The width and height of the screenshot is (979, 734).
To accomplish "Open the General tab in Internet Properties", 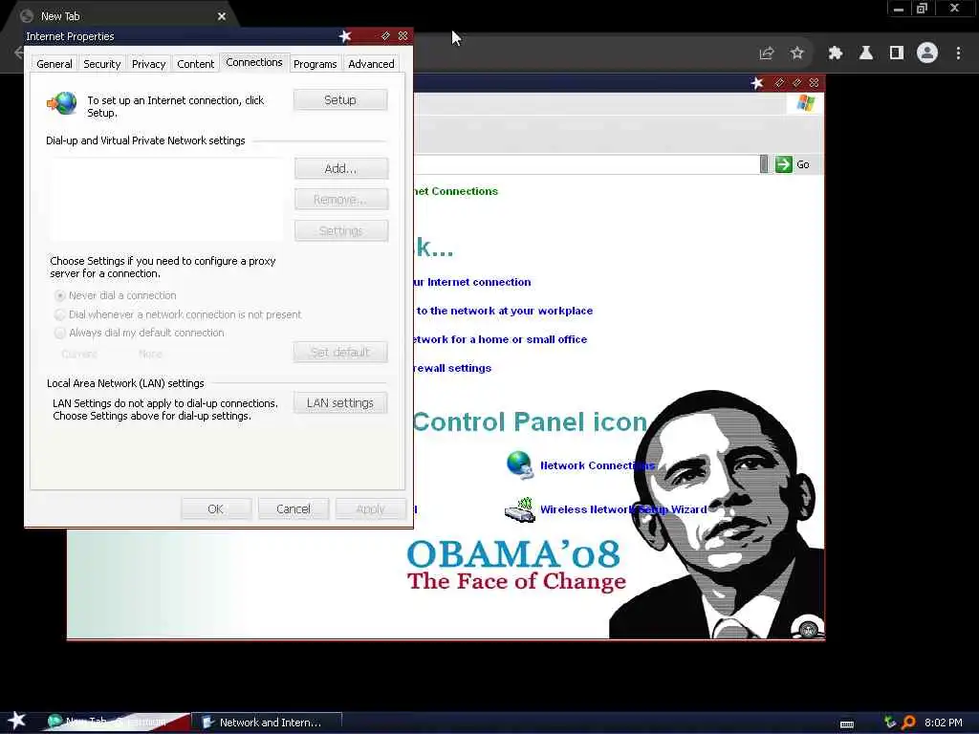I will click(x=54, y=64).
